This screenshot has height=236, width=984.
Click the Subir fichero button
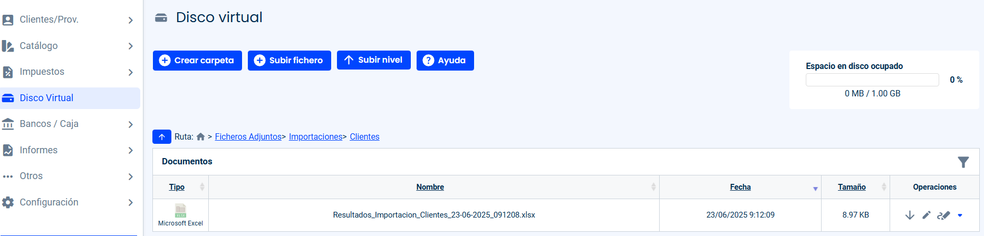(x=289, y=61)
